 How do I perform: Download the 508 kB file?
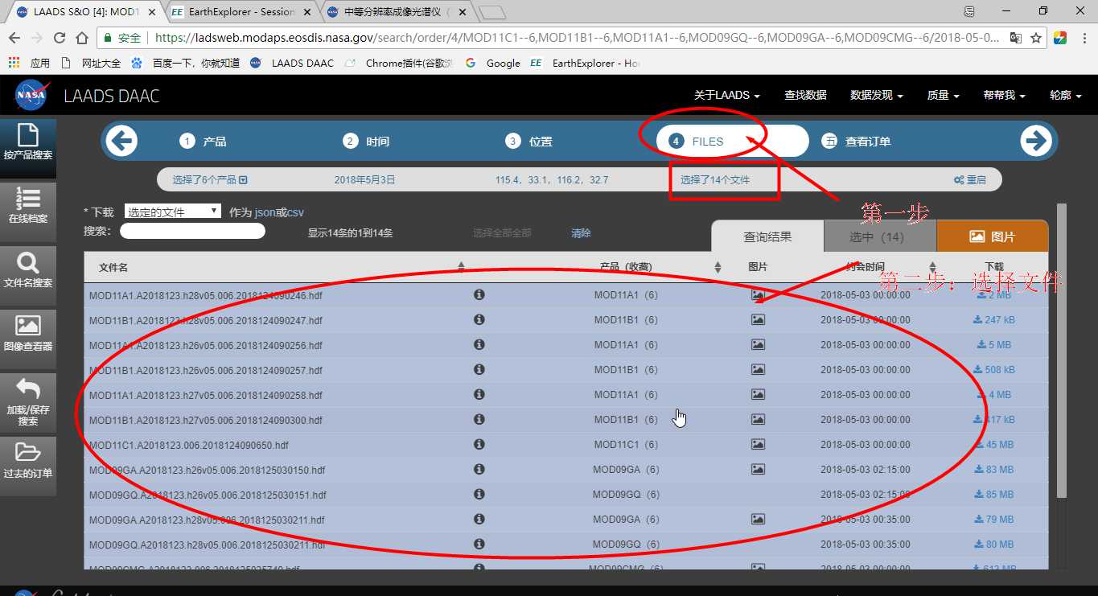coord(994,370)
